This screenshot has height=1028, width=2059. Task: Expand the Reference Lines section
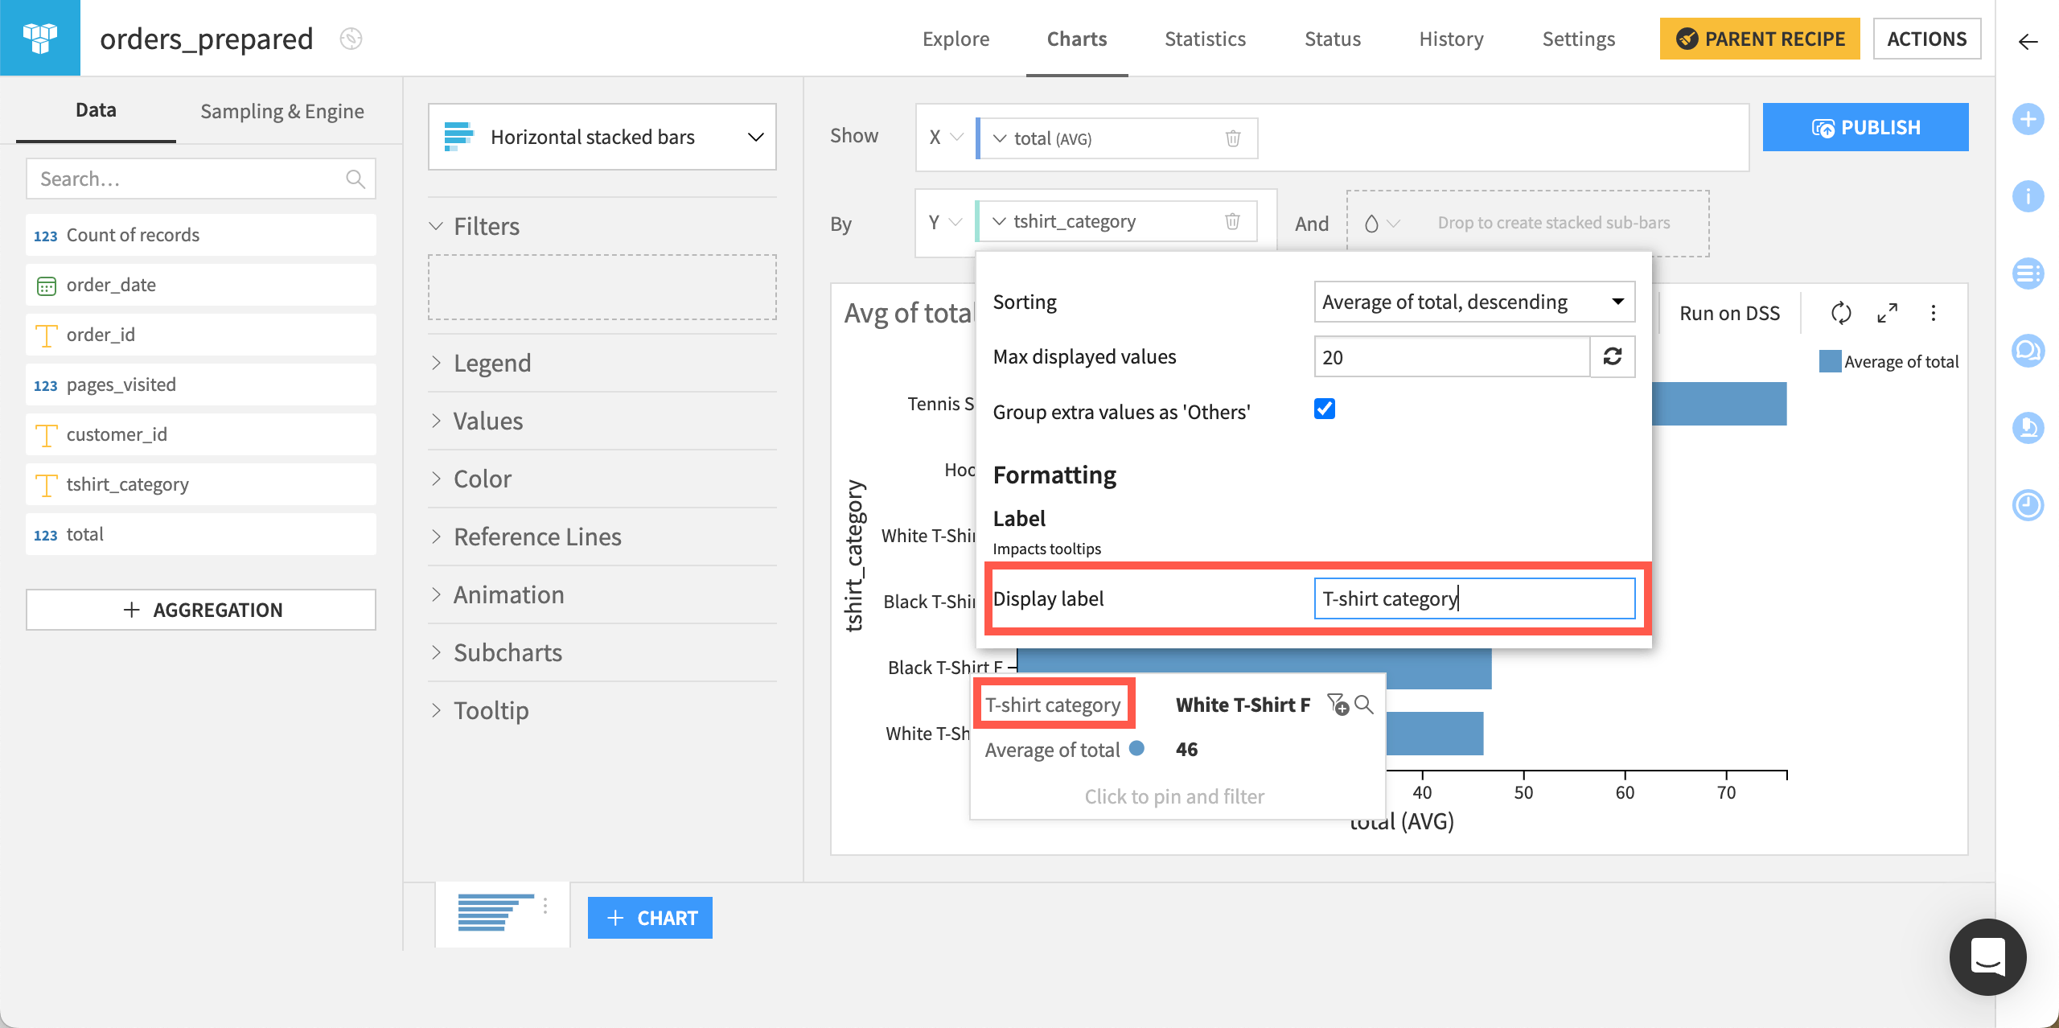[536, 536]
